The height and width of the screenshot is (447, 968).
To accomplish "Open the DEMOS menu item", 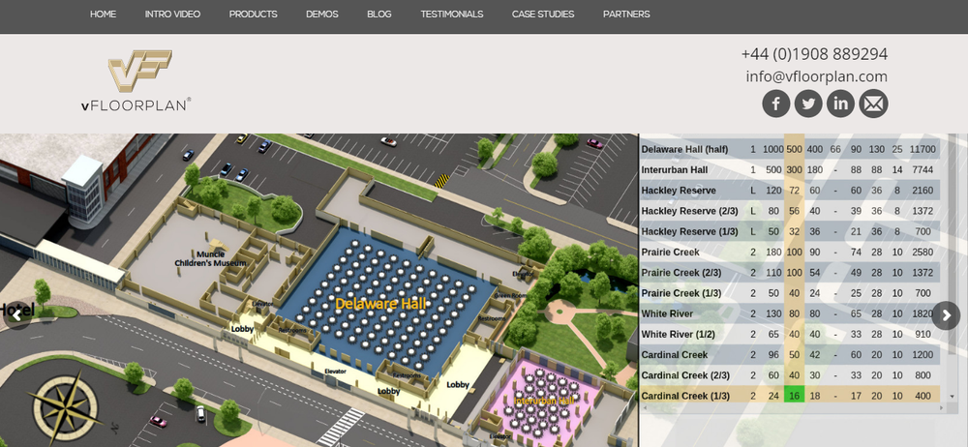I will pos(322,15).
